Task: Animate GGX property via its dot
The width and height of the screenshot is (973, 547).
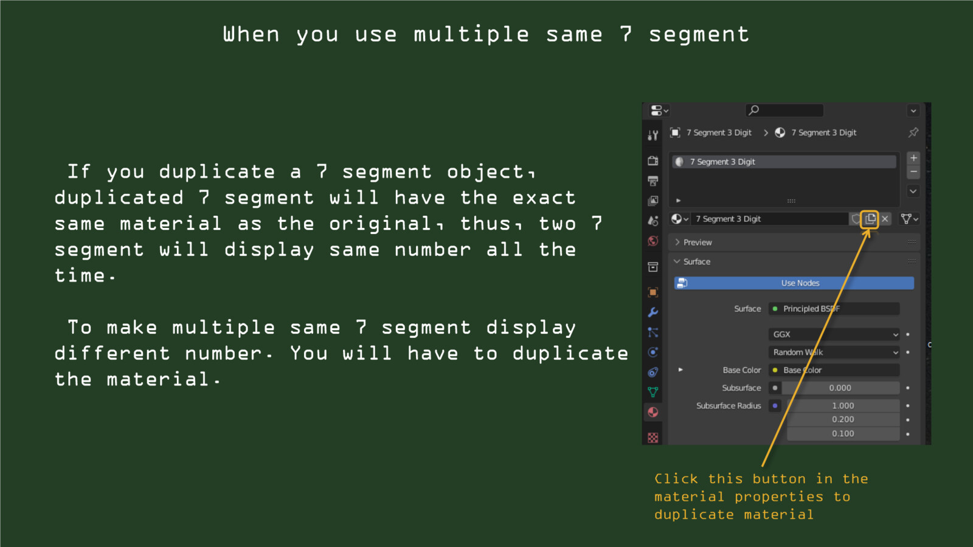Action: coord(908,334)
